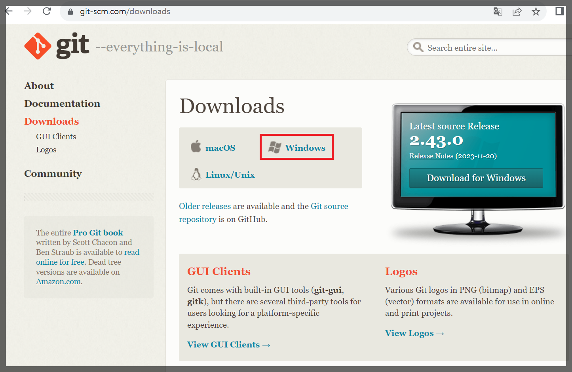Click the Download for Windows button

tap(476, 178)
